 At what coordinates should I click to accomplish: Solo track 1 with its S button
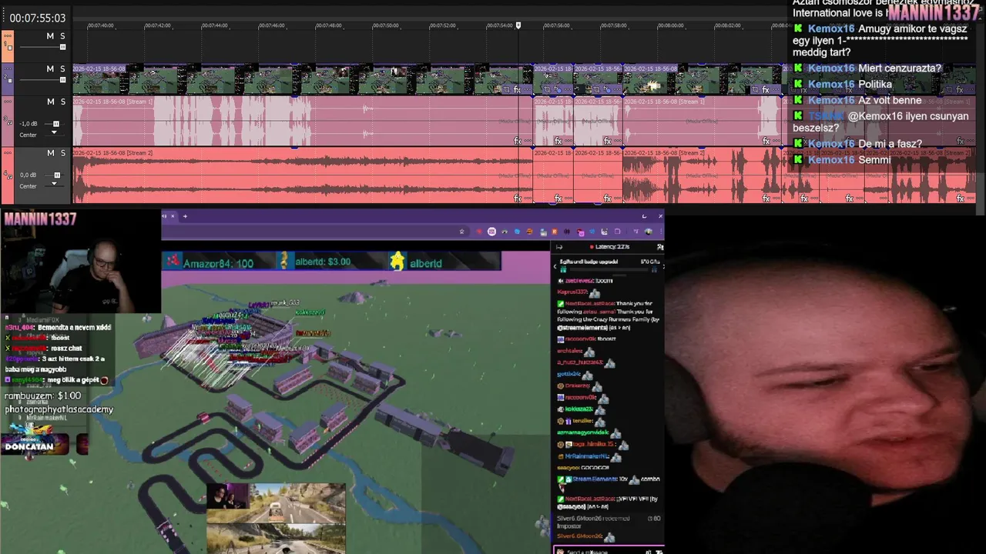(62, 36)
